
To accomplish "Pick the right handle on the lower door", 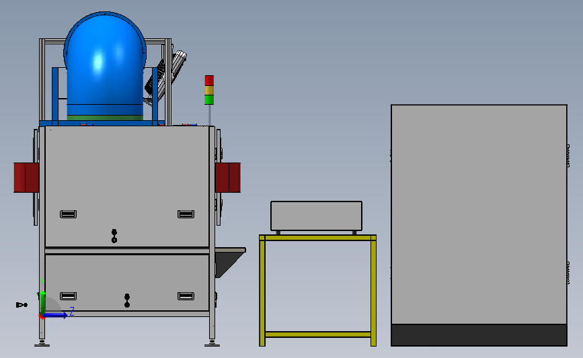I will [186, 296].
